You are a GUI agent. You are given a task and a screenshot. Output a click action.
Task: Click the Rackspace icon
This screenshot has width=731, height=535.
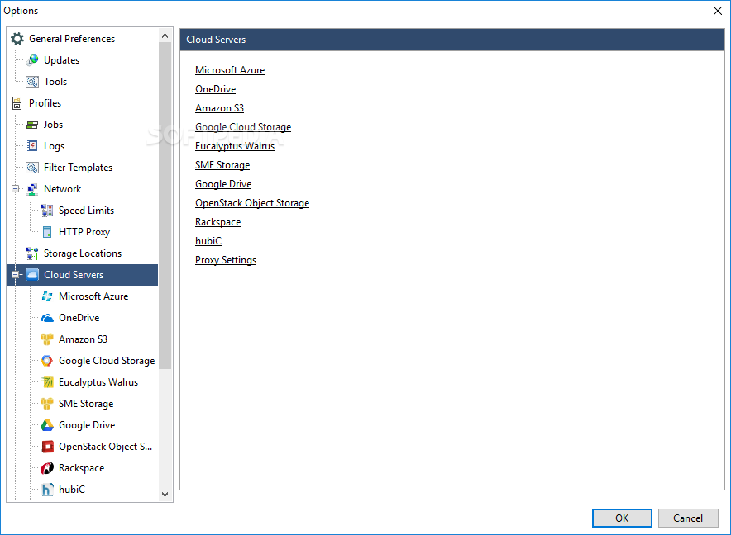(47, 468)
